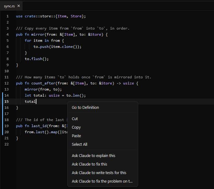Click 'for item in from' on line 5
Screen dimensions: 214x189
(42, 41)
